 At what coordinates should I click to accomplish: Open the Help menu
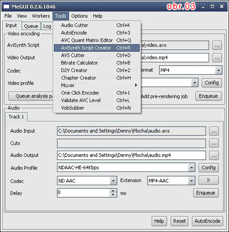98,16
